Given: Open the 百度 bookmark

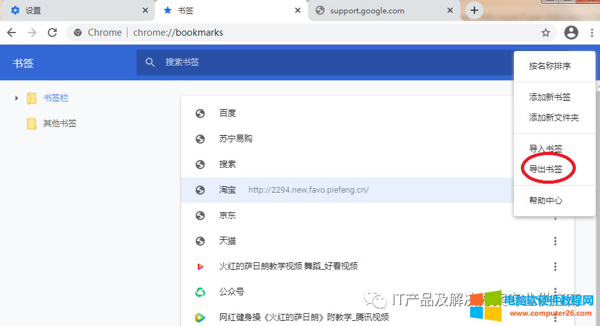Looking at the screenshot, I should pos(228,114).
